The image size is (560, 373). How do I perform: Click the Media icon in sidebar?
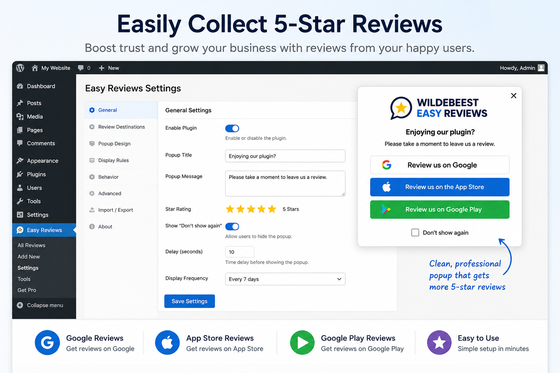20,117
